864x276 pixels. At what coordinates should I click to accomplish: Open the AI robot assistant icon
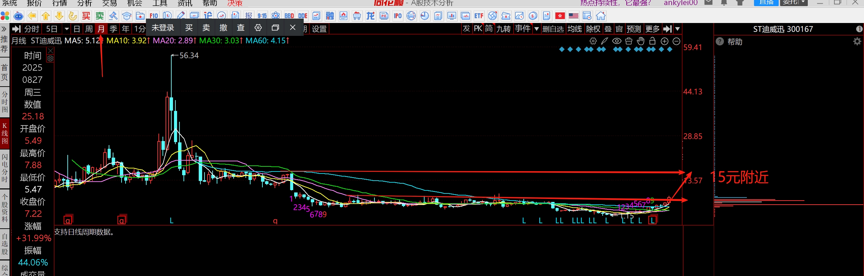point(18,16)
